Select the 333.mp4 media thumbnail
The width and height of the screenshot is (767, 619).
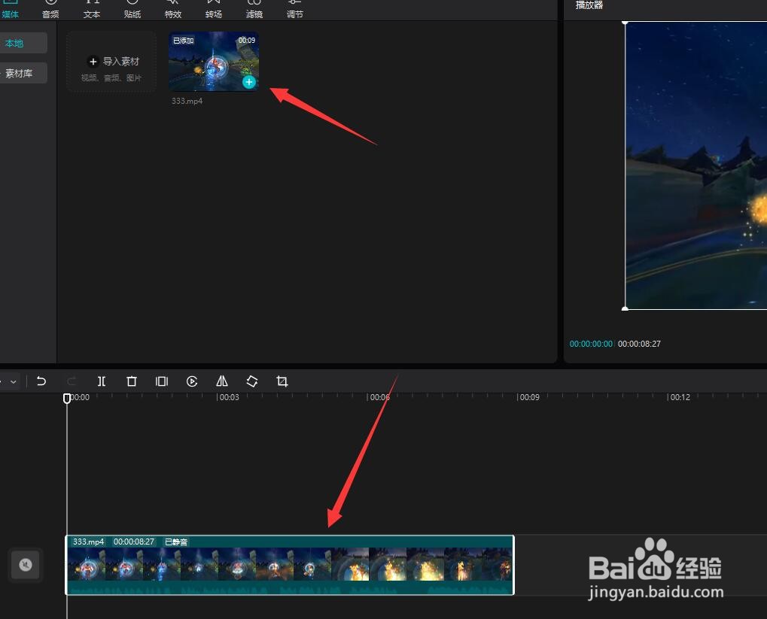[214, 61]
